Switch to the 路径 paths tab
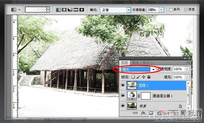 pyautogui.click(x=146, y=63)
